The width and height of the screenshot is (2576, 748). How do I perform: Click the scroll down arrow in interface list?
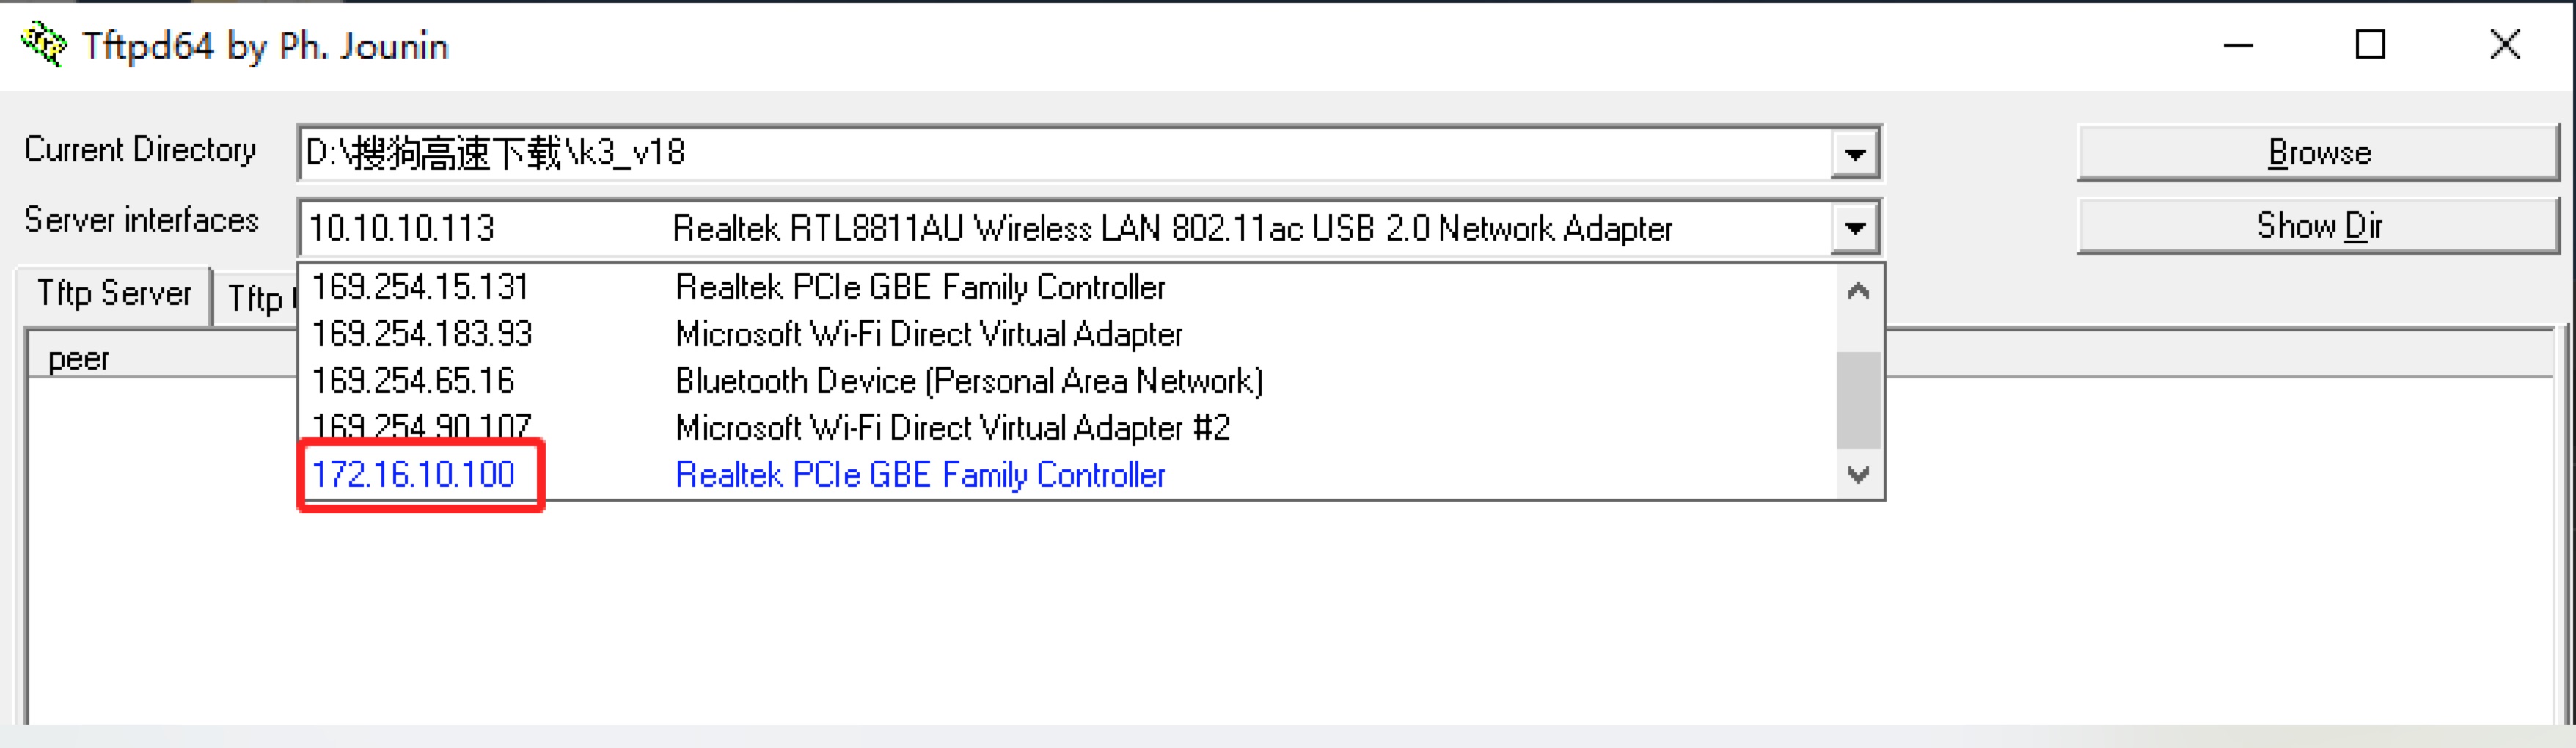pos(1859,475)
